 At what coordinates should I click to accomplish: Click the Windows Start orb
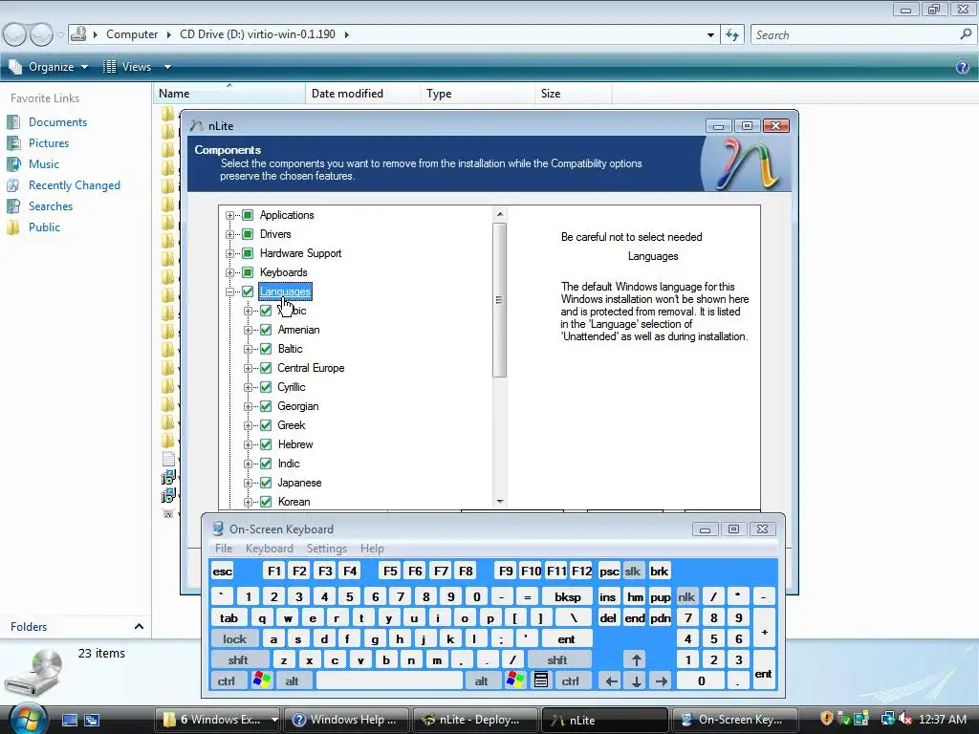pos(28,719)
